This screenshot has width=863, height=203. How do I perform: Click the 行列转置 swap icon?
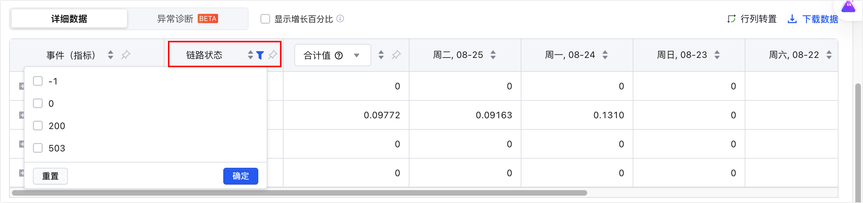pyautogui.click(x=731, y=19)
